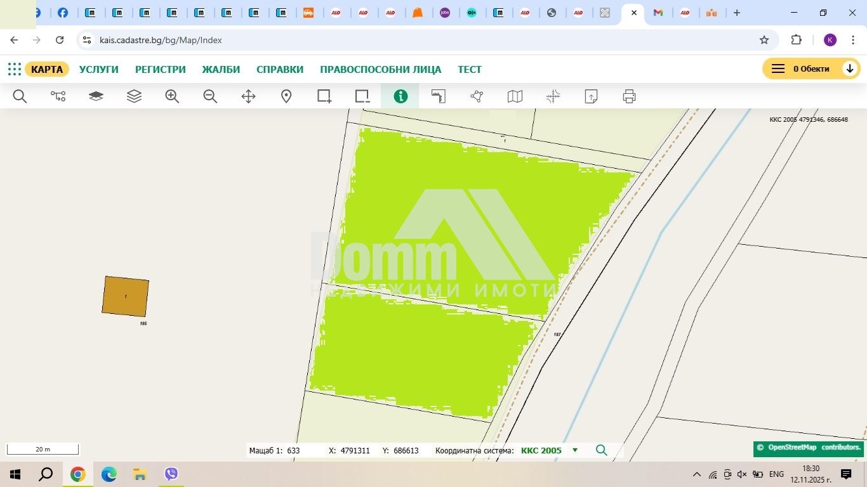Click the orange building polygon on map

[x=126, y=296]
